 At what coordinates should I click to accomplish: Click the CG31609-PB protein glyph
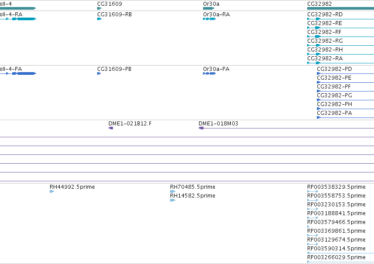point(99,73)
